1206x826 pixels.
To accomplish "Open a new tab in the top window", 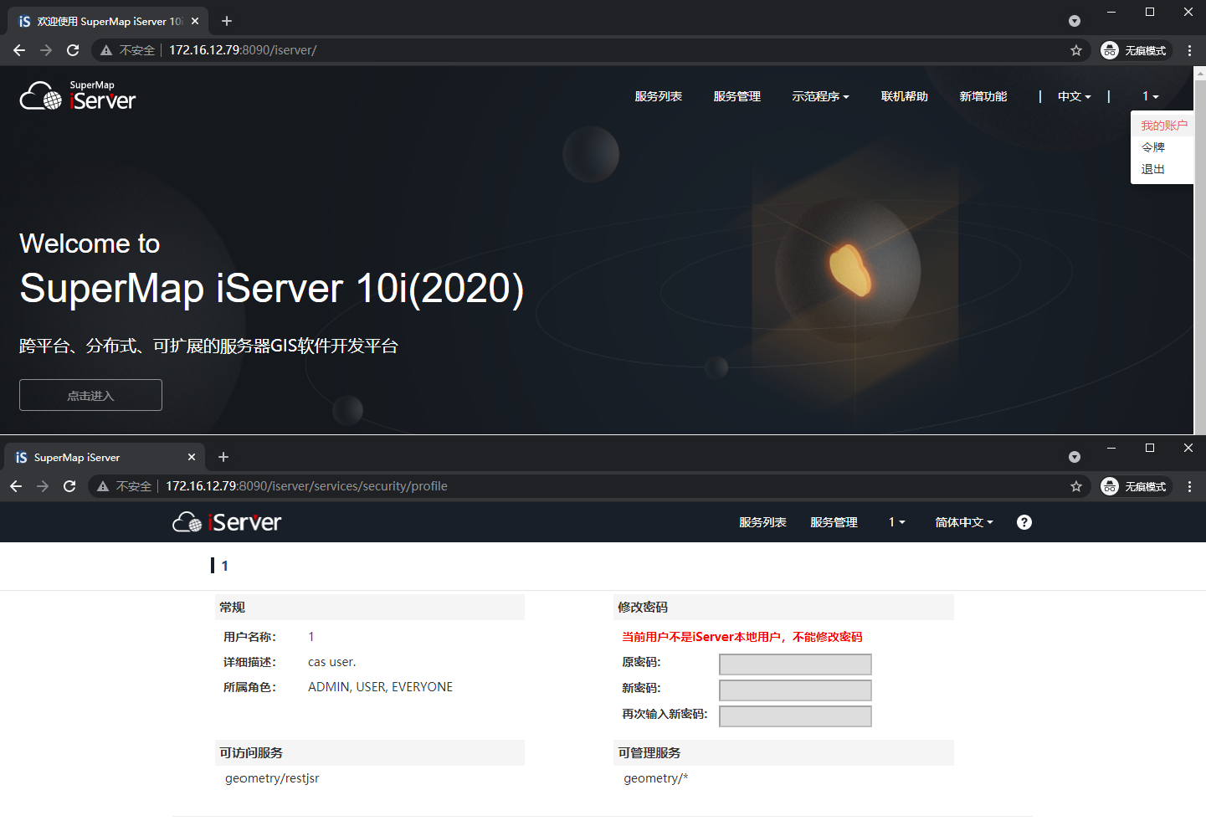I will click(227, 21).
